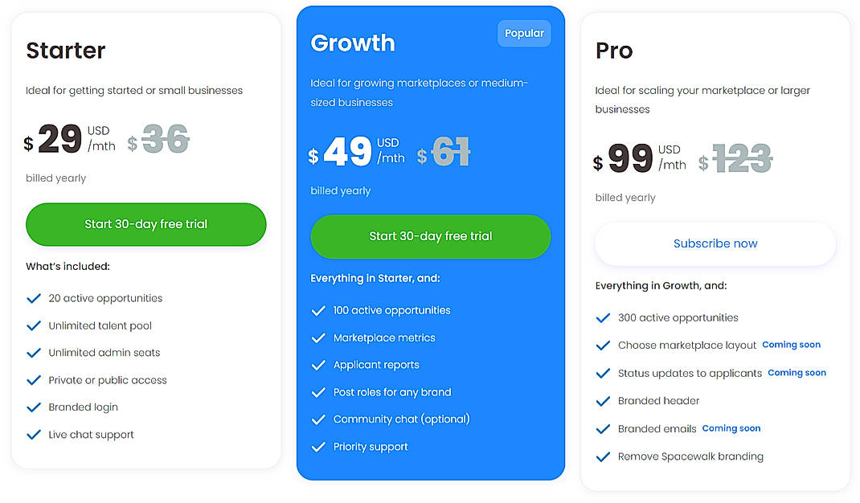This screenshot has height=503, width=860.
Task: Select the checkmark beside Marketplace metrics
Action: (318, 338)
